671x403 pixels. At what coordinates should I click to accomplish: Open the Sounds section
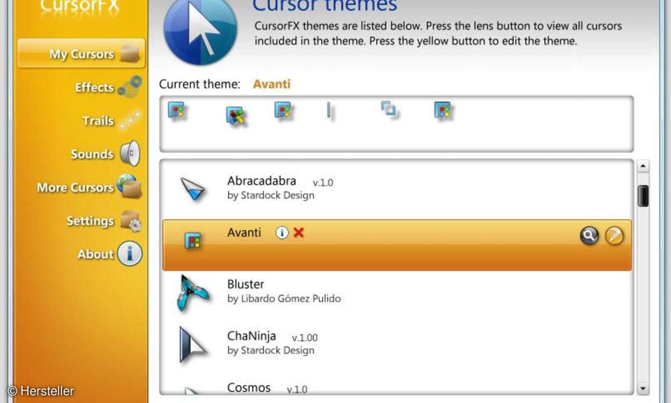[x=105, y=154]
